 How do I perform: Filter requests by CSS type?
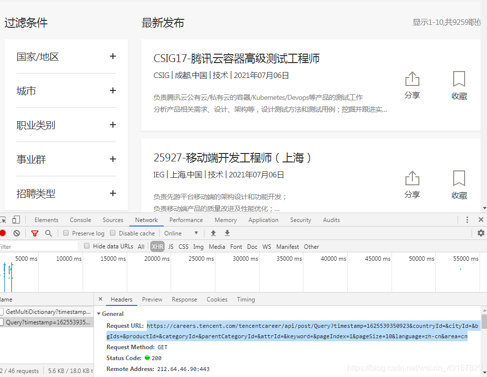(183, 247)
